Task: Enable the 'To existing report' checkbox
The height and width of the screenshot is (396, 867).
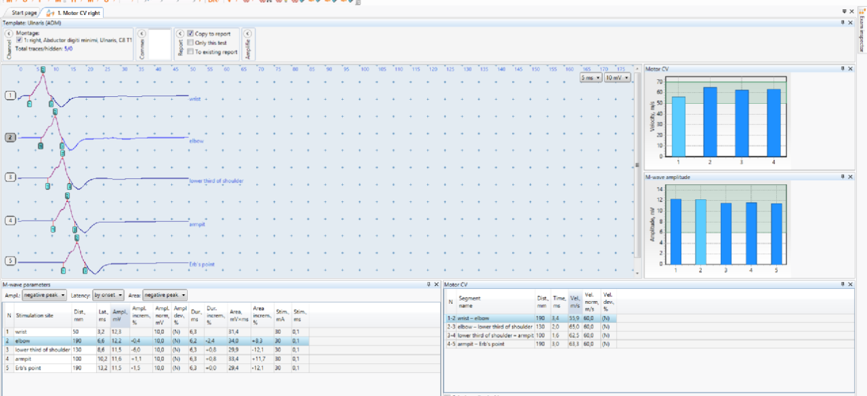Action: pyautogui.click(x=190, y=51)
